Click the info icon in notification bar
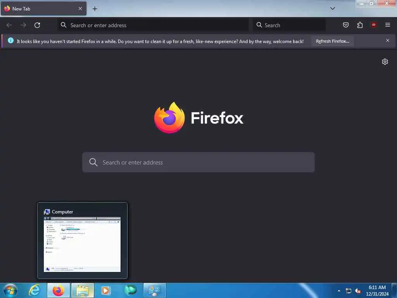 10,40
